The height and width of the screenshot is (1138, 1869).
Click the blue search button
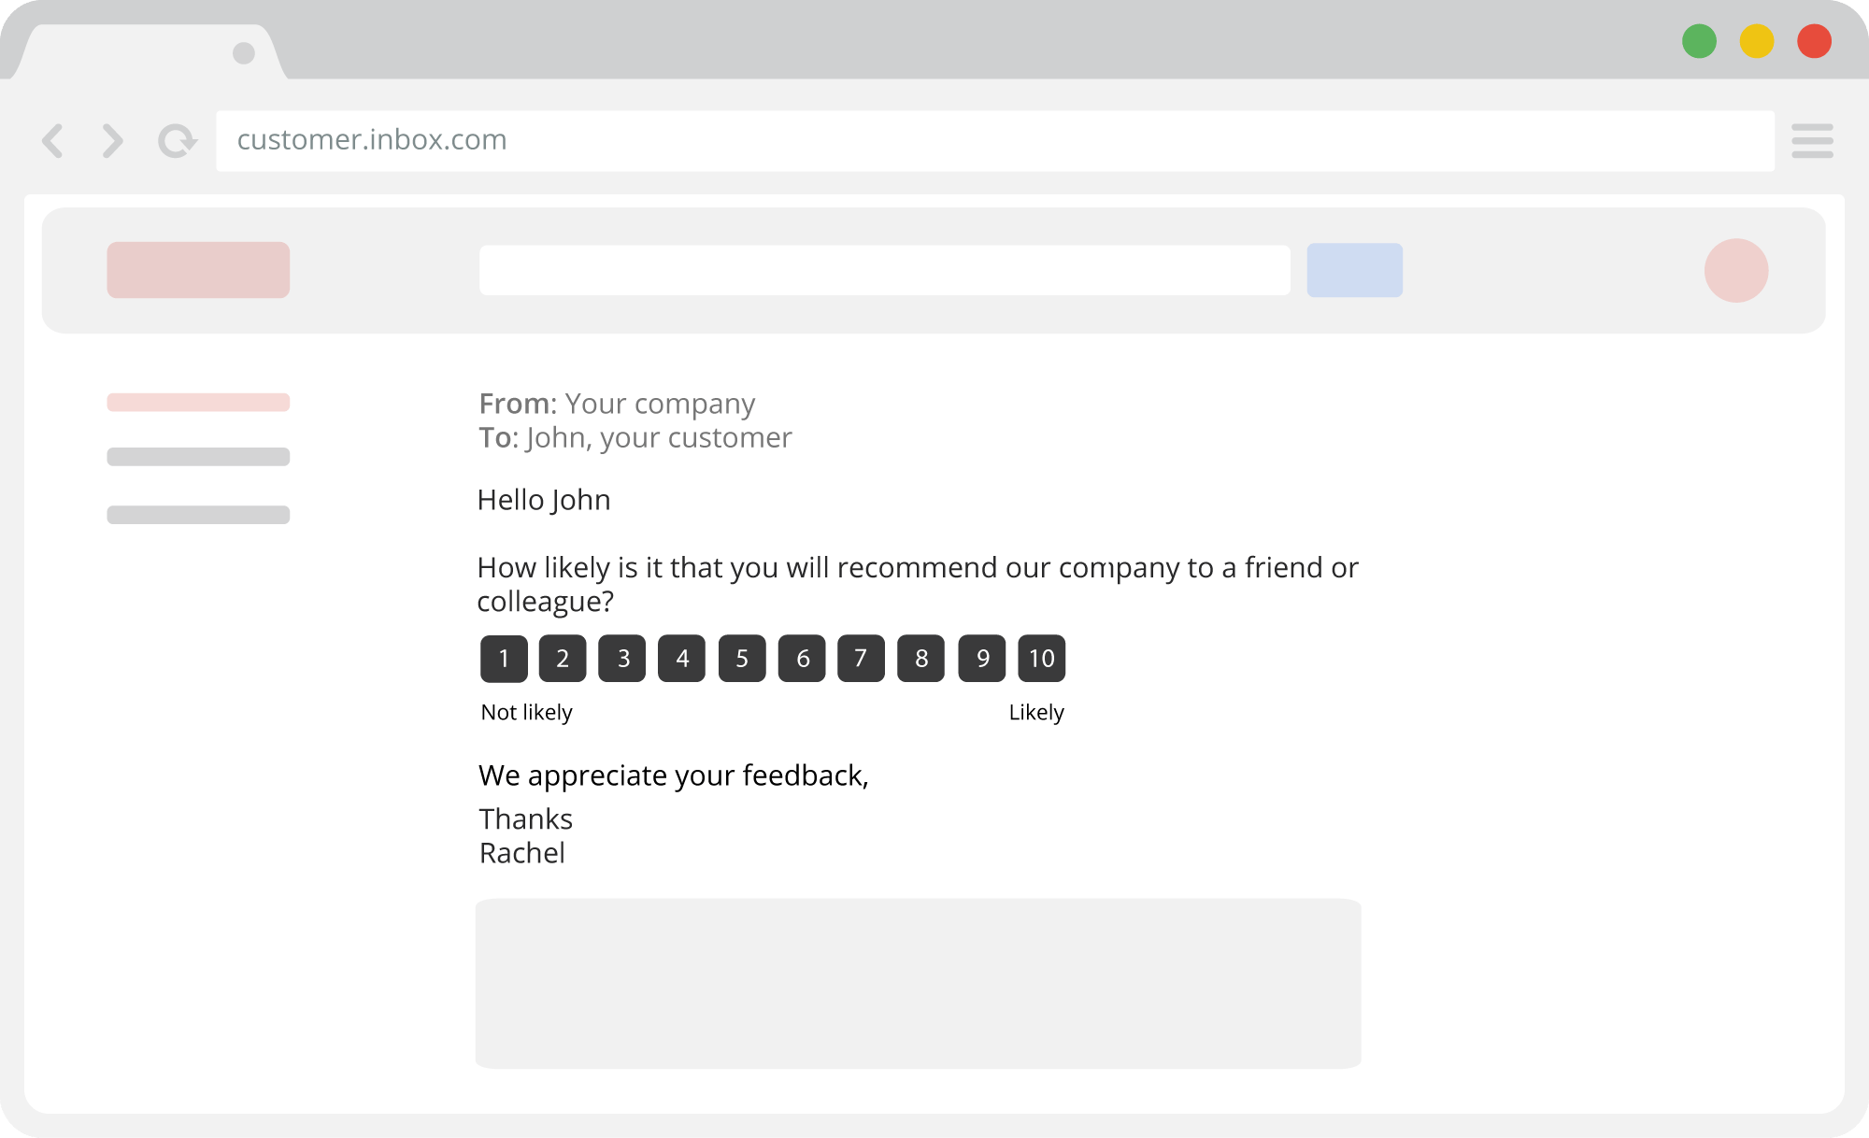coord(1355,270)
